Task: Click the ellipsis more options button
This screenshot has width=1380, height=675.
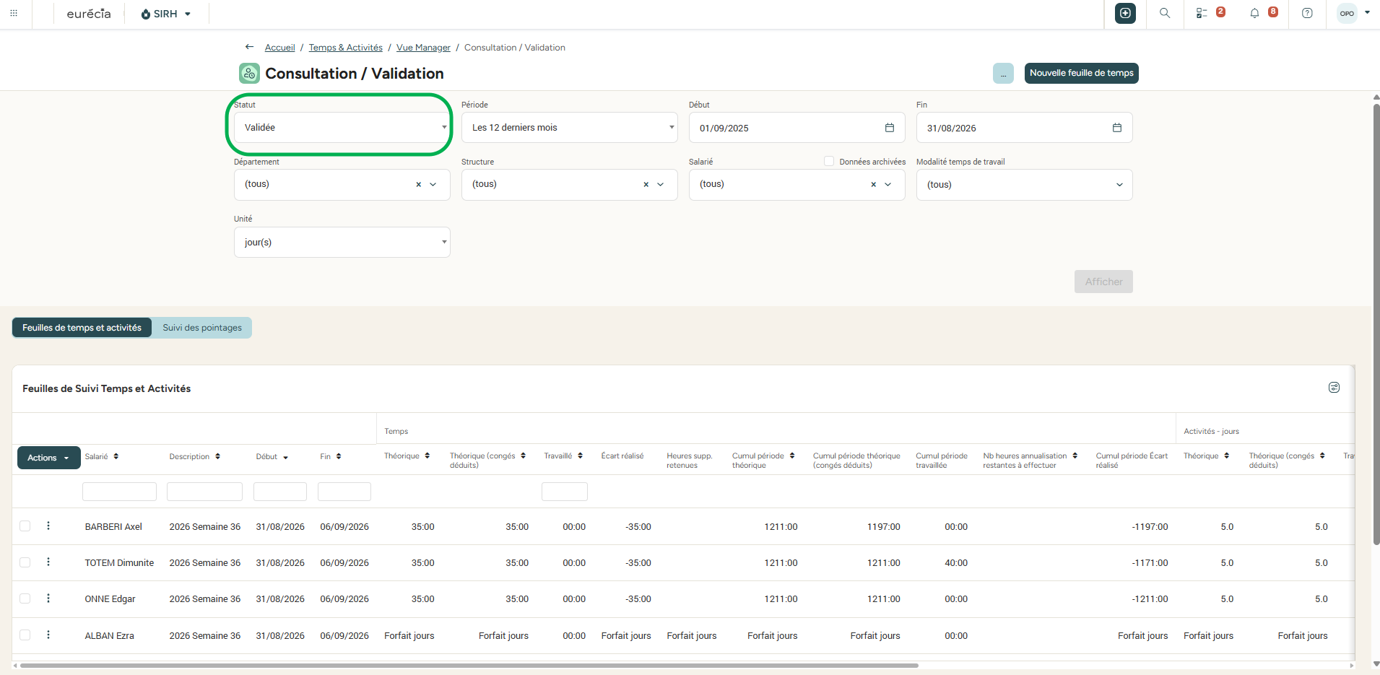Action: [x=1003, y=73]
